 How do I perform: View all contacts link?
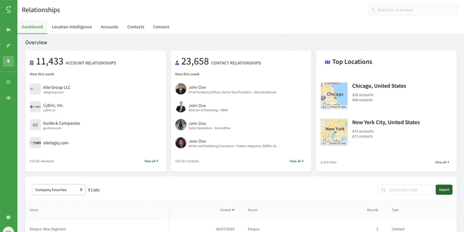[296, 161]
